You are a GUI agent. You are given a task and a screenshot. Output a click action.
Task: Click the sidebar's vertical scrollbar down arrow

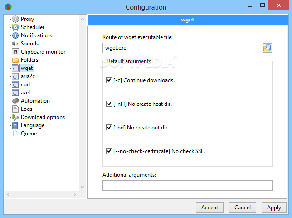pyautogui.click(x=83, y=187)
